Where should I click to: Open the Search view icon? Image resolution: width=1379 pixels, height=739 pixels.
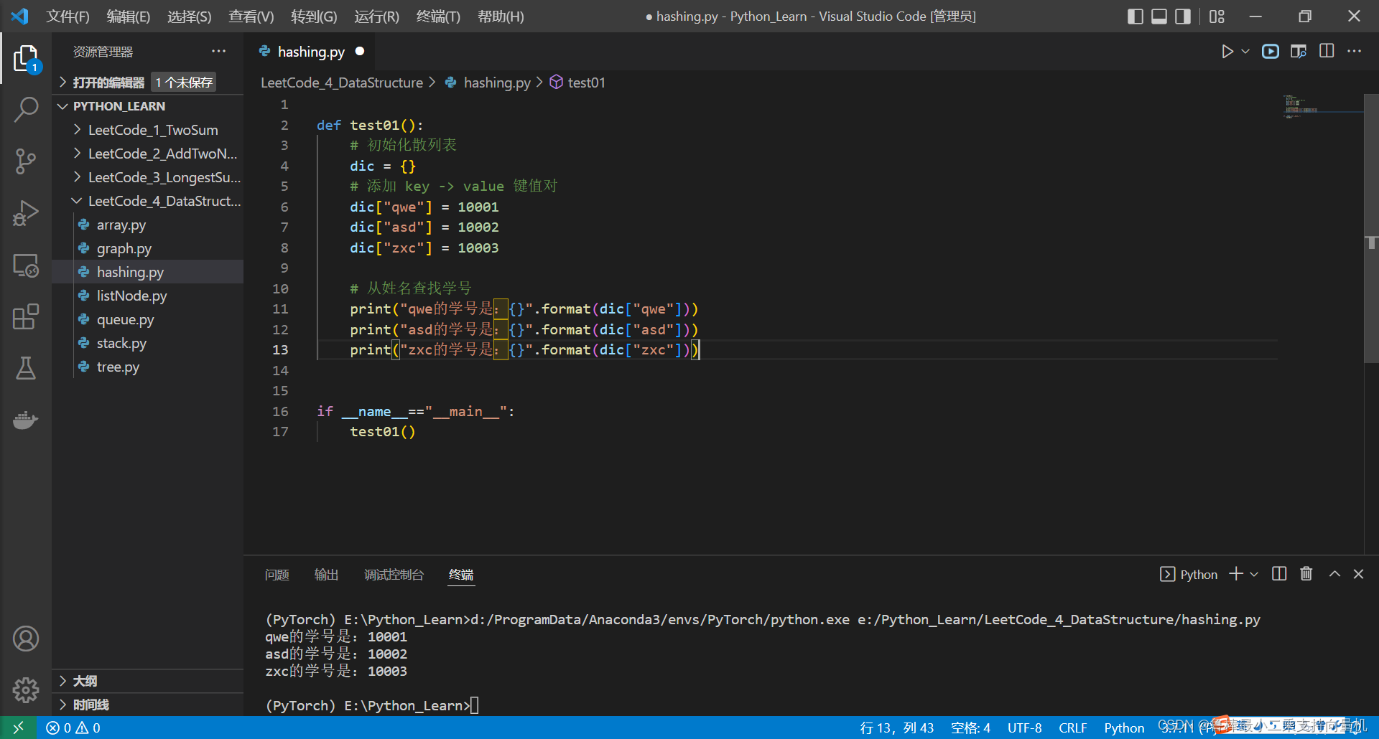click(x=26, y=110)
